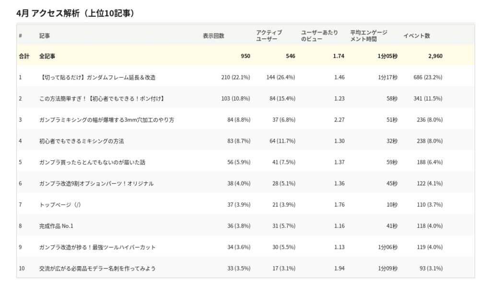Image resolution: width=491 pixels, height=294 pixels.
Task: Select the トップページ (/) entry
Action: pos(60,205)
